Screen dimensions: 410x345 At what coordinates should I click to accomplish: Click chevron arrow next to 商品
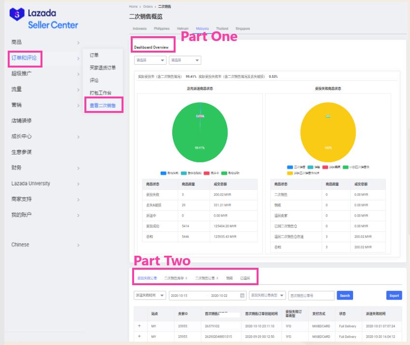(78, 43)
